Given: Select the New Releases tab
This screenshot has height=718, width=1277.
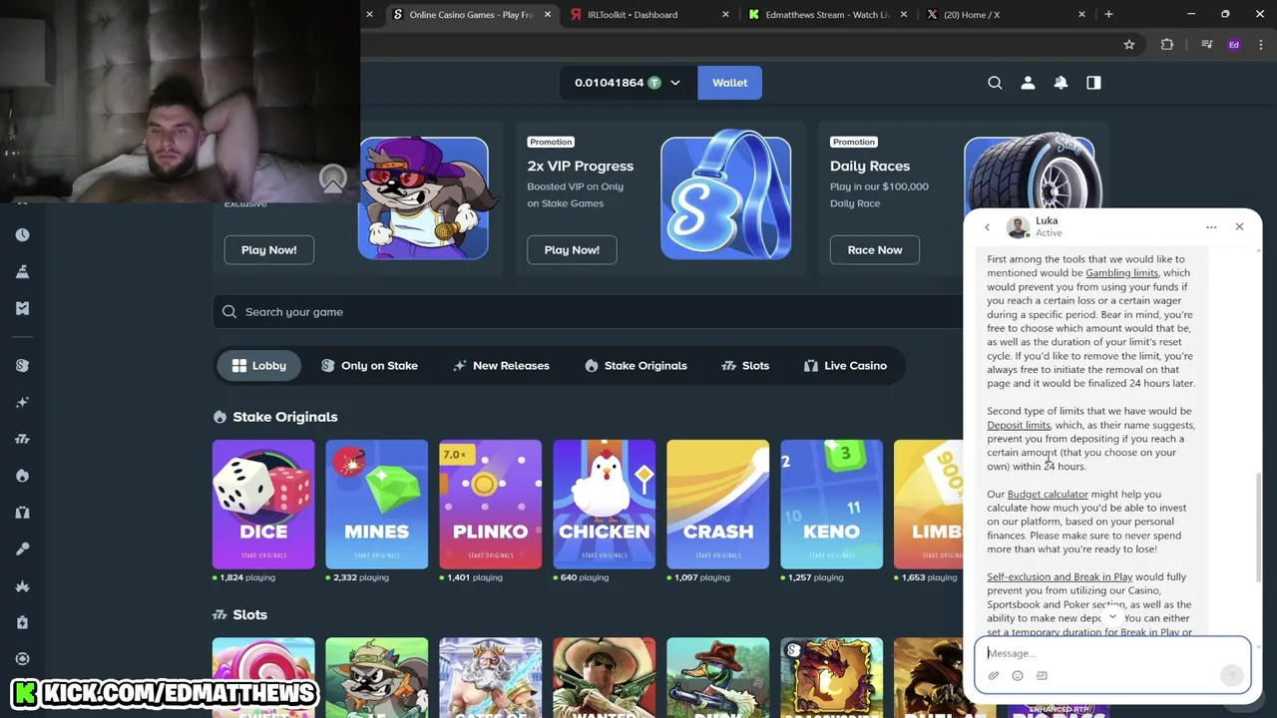Looking at the screenshot, I should click(501, 366).
